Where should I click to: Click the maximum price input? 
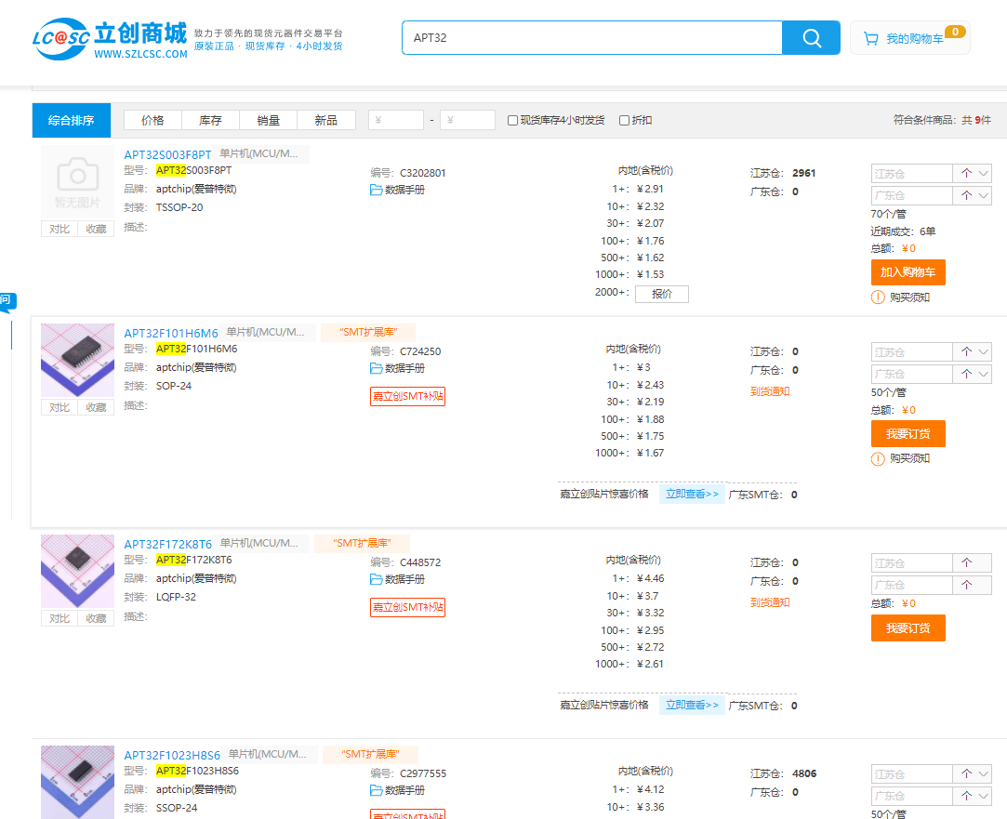(468, 120)
